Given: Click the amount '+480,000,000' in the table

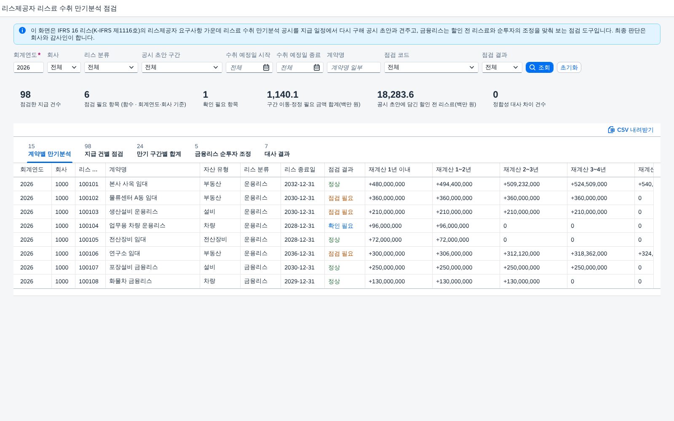Looking at the screenshot, I should click(x=387, y=184).
